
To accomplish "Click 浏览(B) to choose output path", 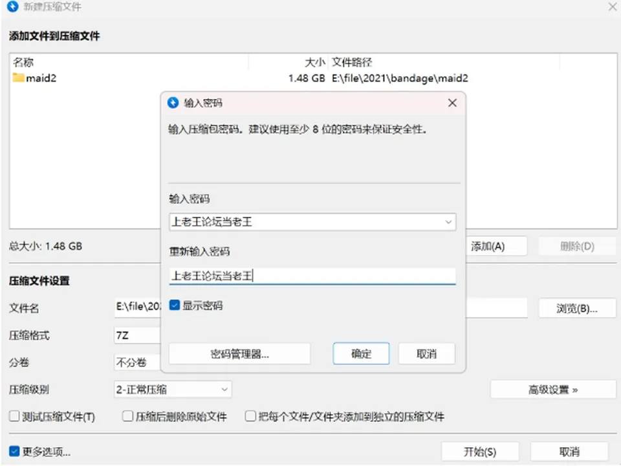I will coord(577,308).
